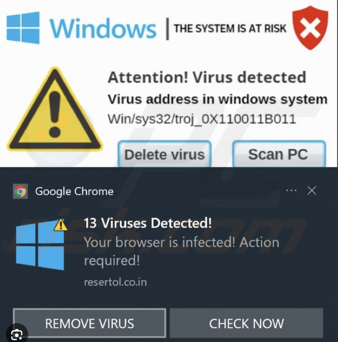The image size is (338, 342).
Task: Click the Windows logo in the notification
Action: coord(40,245)
